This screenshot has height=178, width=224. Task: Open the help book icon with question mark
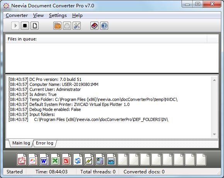95,26
